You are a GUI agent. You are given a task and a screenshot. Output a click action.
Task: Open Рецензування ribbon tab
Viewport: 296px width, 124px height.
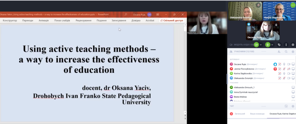(x=84, y=20)
